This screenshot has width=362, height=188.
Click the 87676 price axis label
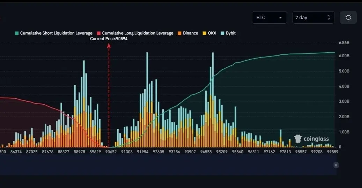pyautogui.click(x=47, y=152)
